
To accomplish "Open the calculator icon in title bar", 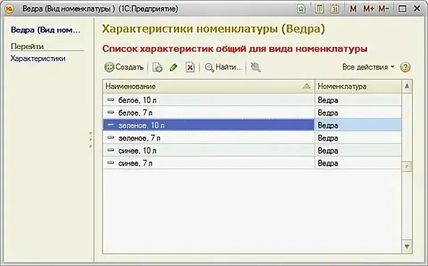I will [x=319, y=9].
